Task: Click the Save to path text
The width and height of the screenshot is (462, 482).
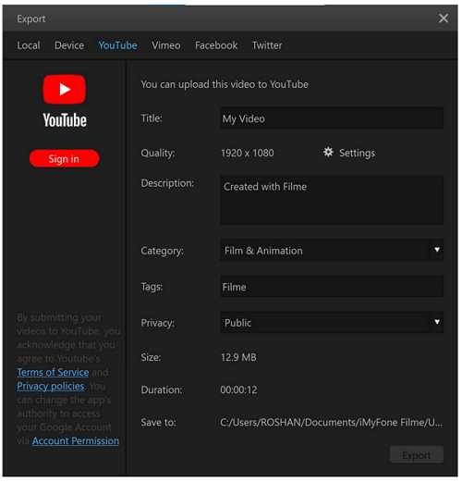Action: [332, 422]
